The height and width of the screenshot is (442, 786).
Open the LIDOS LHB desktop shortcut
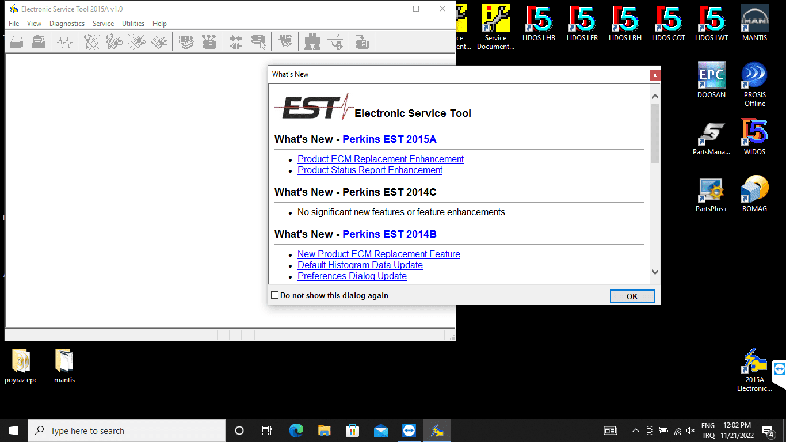540,23
